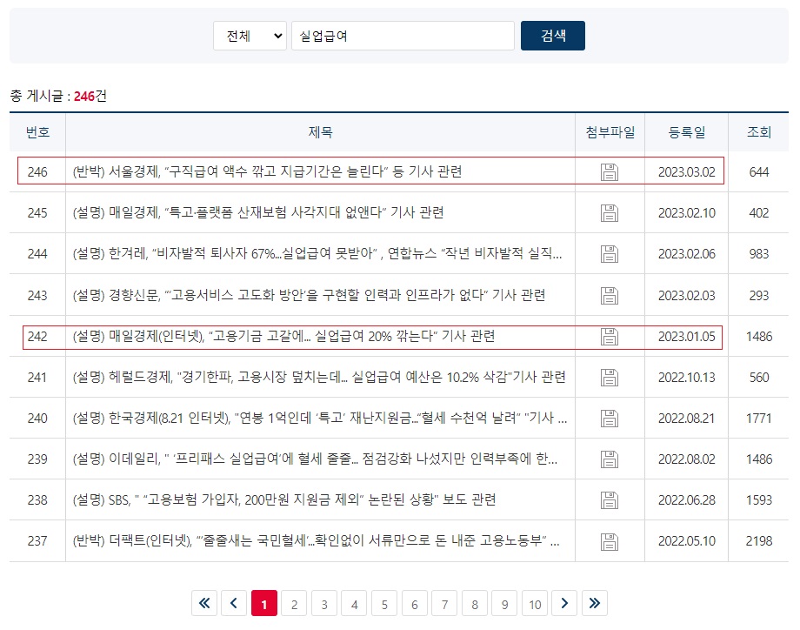Go to the next page with the right arrow
Screen dimensions: 800x630
[565, 603]
